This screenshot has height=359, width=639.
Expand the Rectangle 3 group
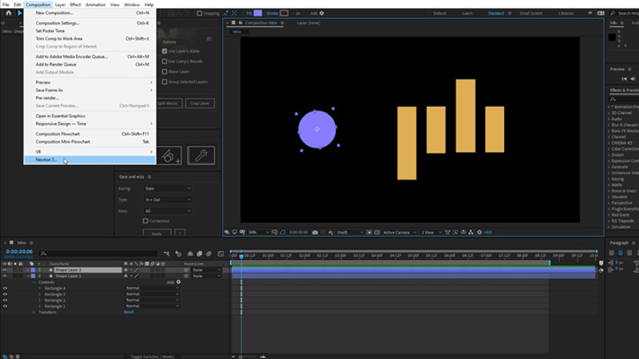(x=39, y=294)
